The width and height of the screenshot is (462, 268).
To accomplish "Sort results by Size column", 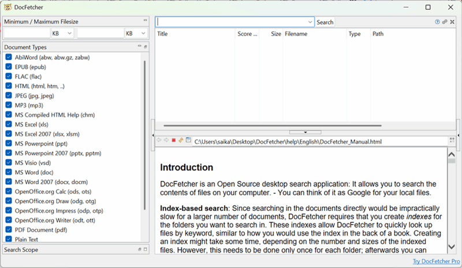I will 271,34.
